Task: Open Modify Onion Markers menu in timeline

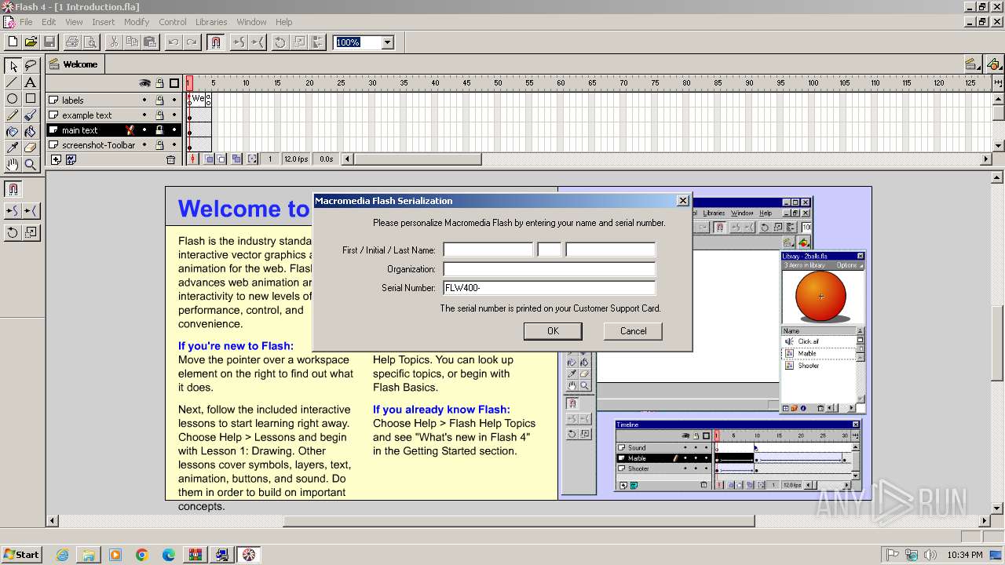Action: click(252, 159)
